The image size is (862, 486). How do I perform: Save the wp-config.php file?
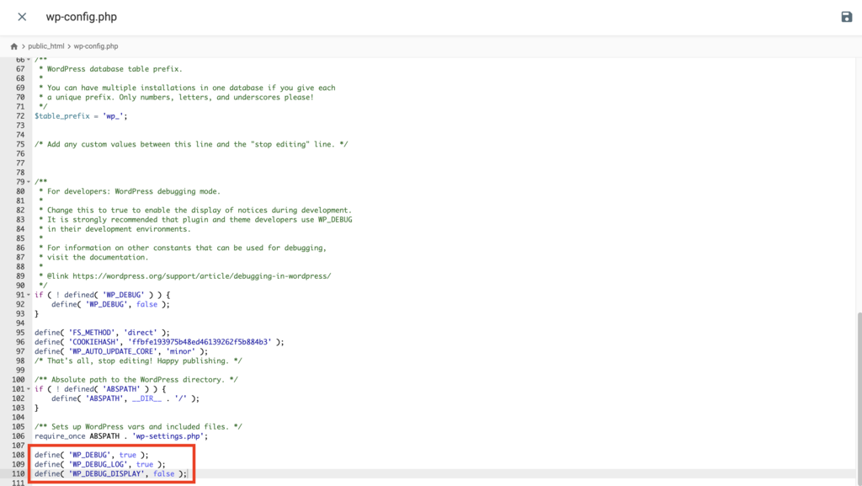(x=849, y=16)
